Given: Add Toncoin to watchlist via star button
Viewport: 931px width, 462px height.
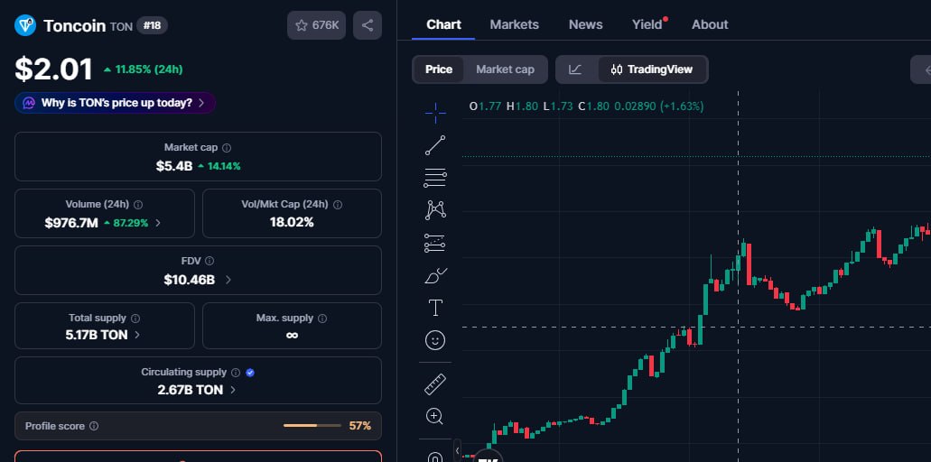Looking at the screenshot, I should point(316,25).
